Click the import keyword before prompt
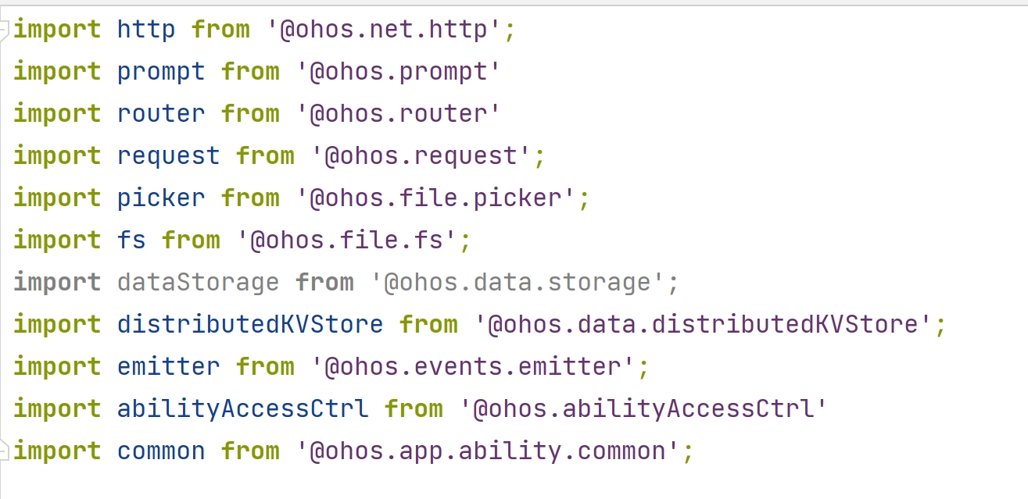Screen dimensions: 1028x499 click(56, 72)
